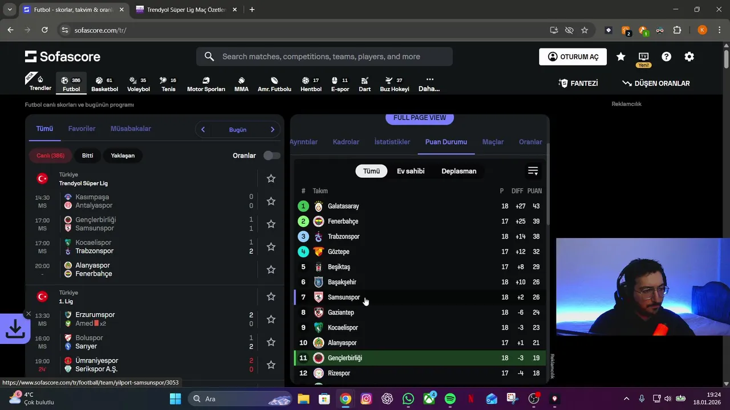The height and width of the screenshot is (410, 730).
Task: Open the Sofascore logo homepage
Action: 63,56
